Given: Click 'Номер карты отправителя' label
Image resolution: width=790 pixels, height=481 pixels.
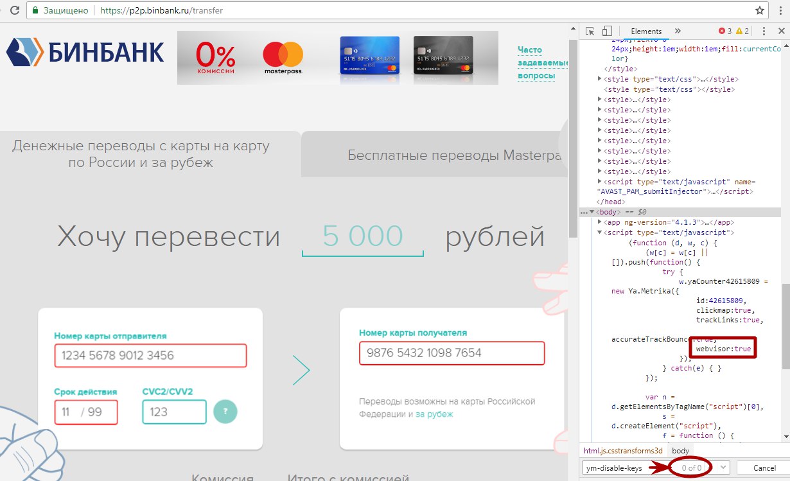Looking at the screenshot, I should (110, 335).
